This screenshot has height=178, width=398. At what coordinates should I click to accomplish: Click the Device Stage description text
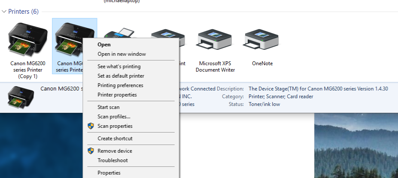pyautogui.click(x=318, y=89)
